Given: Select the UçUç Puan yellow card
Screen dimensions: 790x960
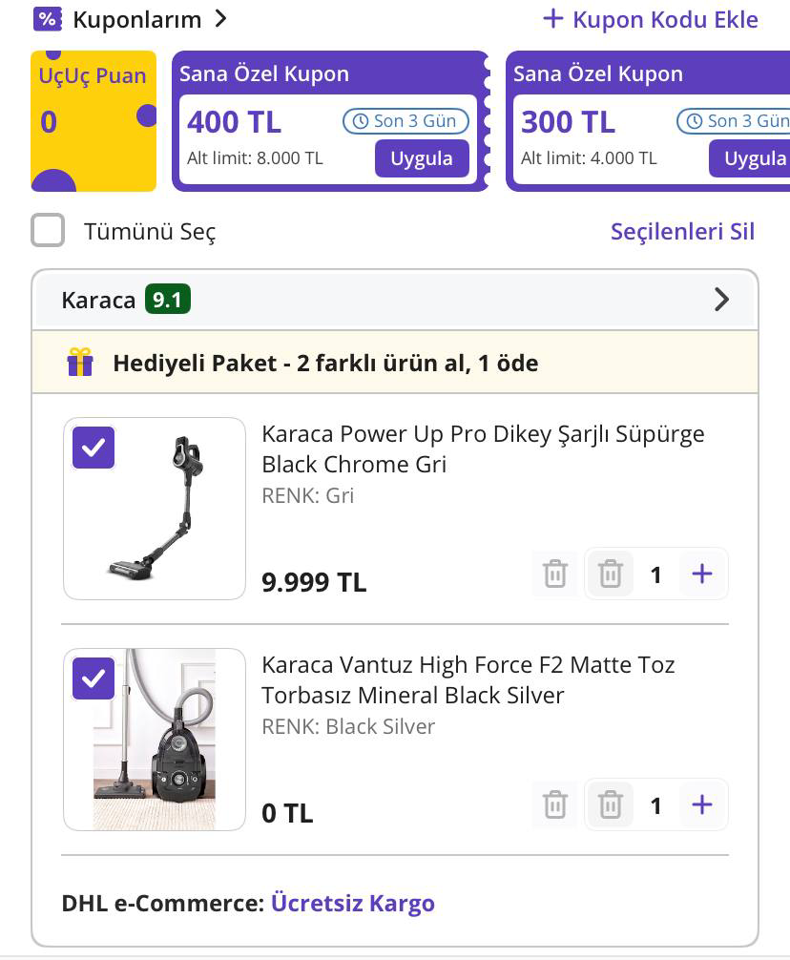Looking at the screenshot, I should [94, 121].
